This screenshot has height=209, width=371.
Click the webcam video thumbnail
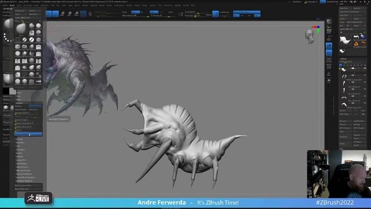pyautogui.click(x=339, y=174)
